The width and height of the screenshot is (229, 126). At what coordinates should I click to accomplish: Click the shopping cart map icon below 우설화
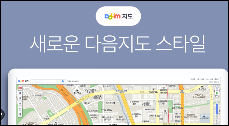(x=55, y=122)
